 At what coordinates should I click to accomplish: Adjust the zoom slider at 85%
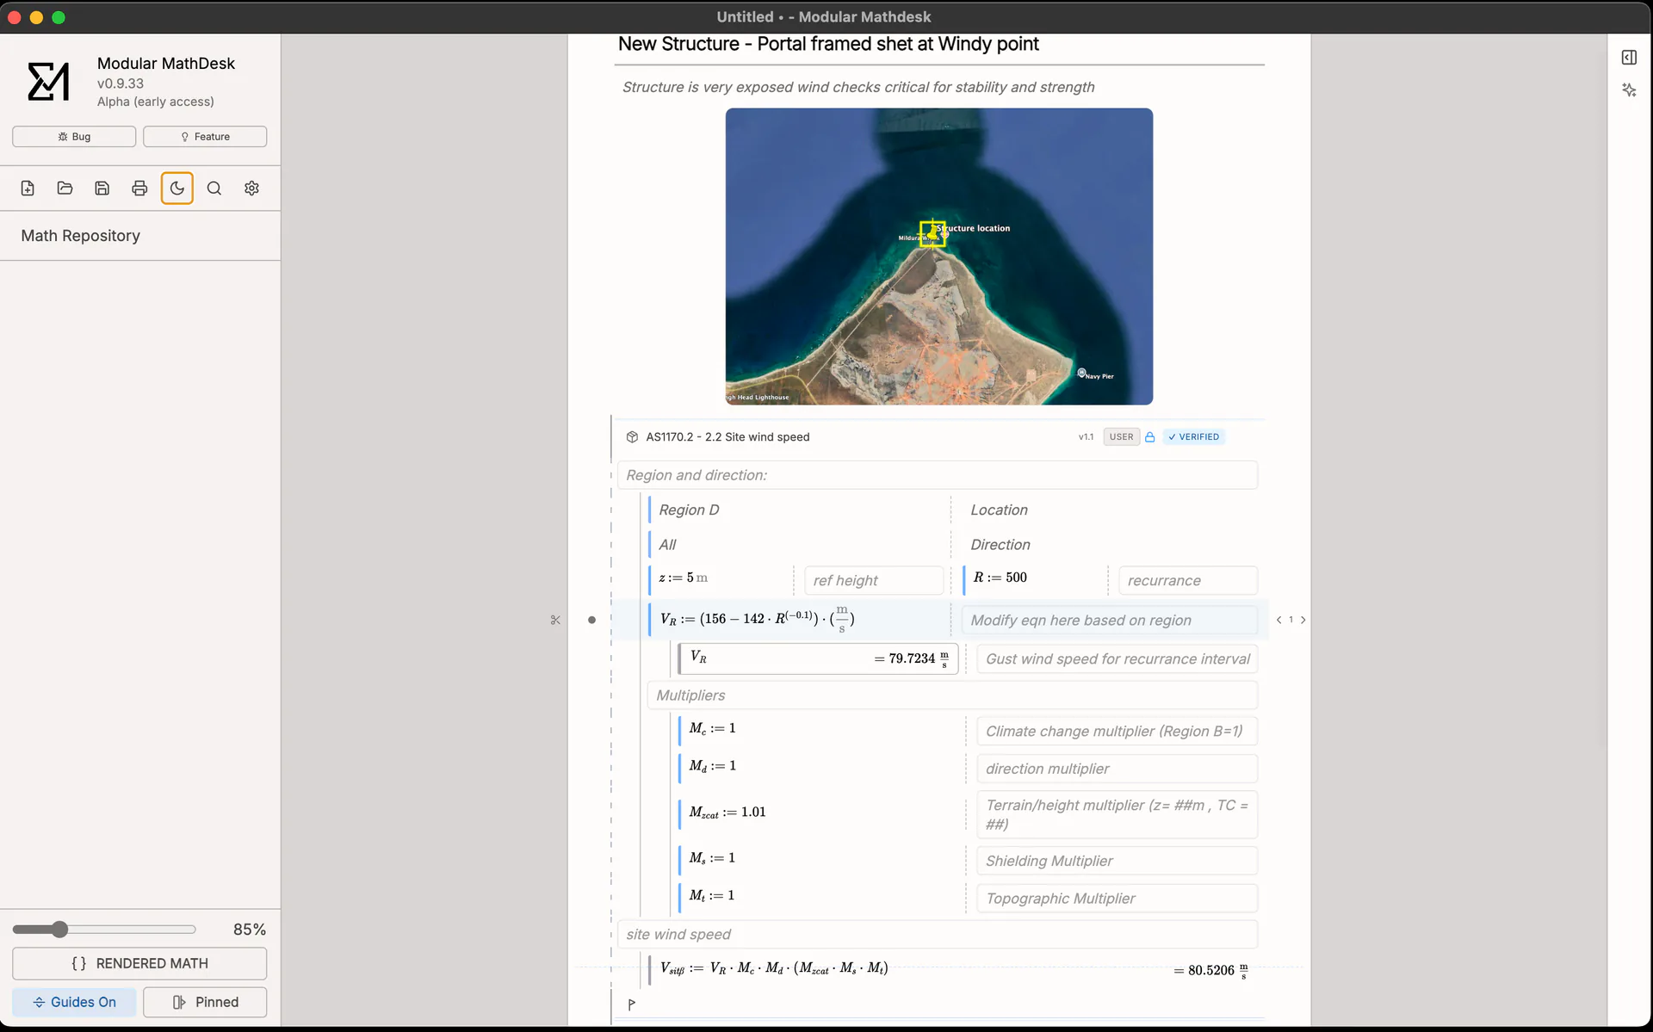(59, 930)
